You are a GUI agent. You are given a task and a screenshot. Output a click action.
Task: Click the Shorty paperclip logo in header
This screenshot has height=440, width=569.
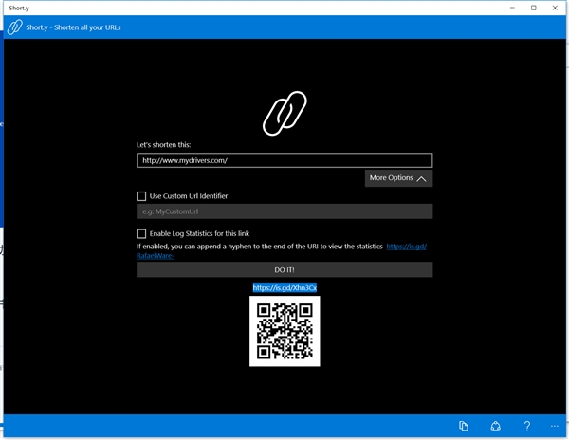coord(15,27)
